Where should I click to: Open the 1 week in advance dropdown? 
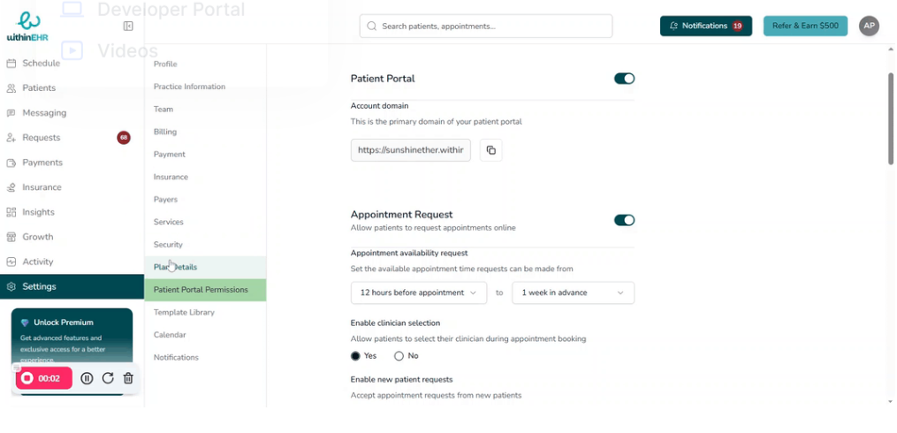coord(574,292)
